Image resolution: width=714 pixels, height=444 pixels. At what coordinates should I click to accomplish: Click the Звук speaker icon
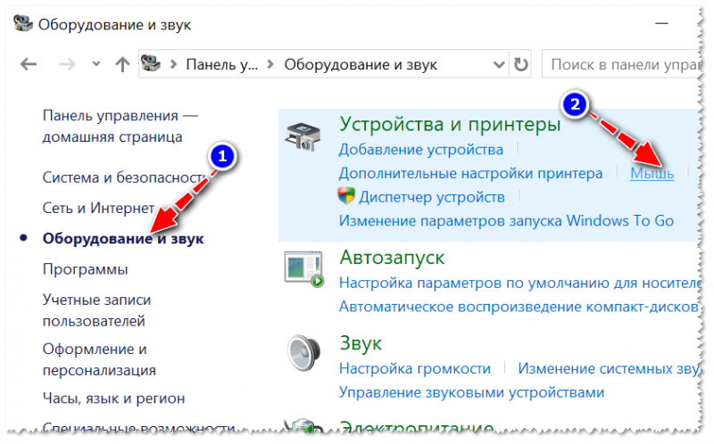[x=304, y=353]
